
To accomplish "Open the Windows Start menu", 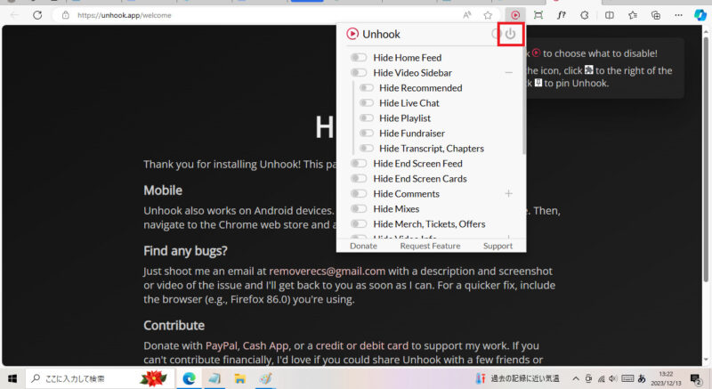I will point(12,378).
